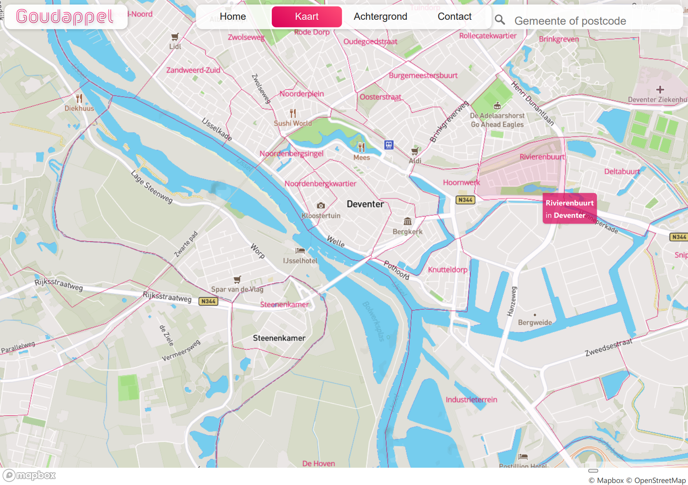Select the active Kaart tab
The image size is (688, 485).
click(306, 16)
